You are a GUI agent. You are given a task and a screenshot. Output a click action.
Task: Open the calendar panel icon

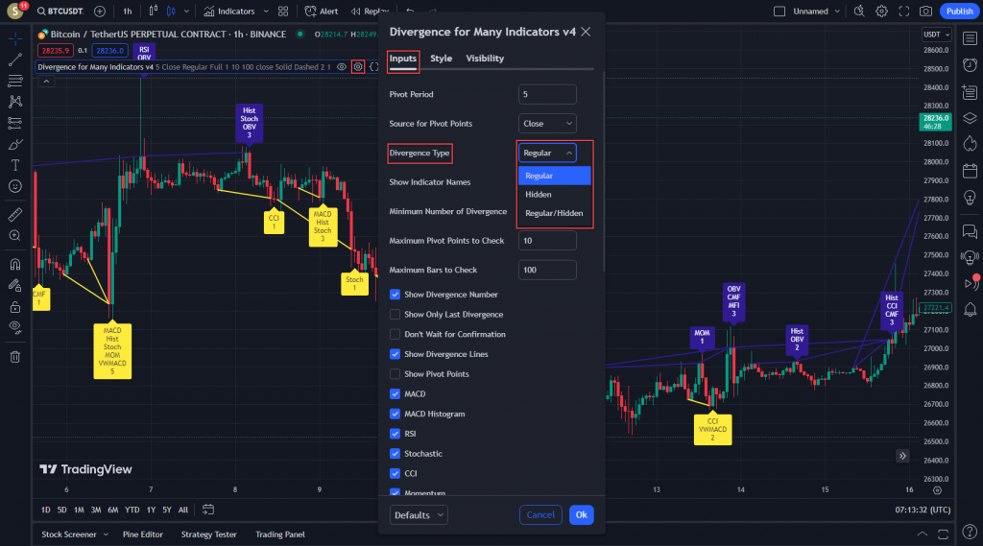tap(970, 171)
